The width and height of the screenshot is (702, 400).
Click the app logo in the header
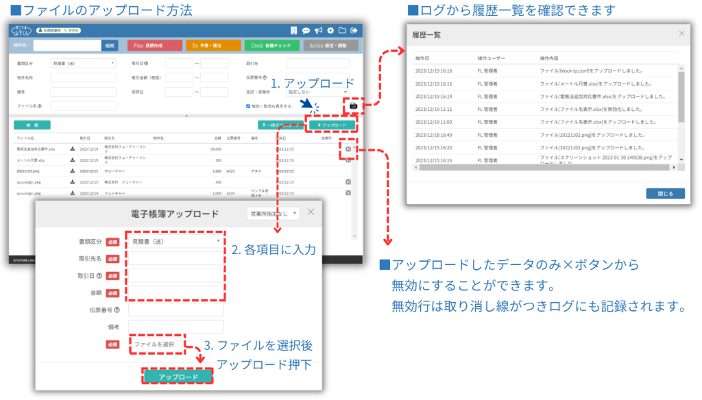tap(21, 30)
